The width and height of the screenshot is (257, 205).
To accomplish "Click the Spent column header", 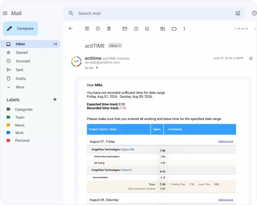I will [x=157, y=129].
